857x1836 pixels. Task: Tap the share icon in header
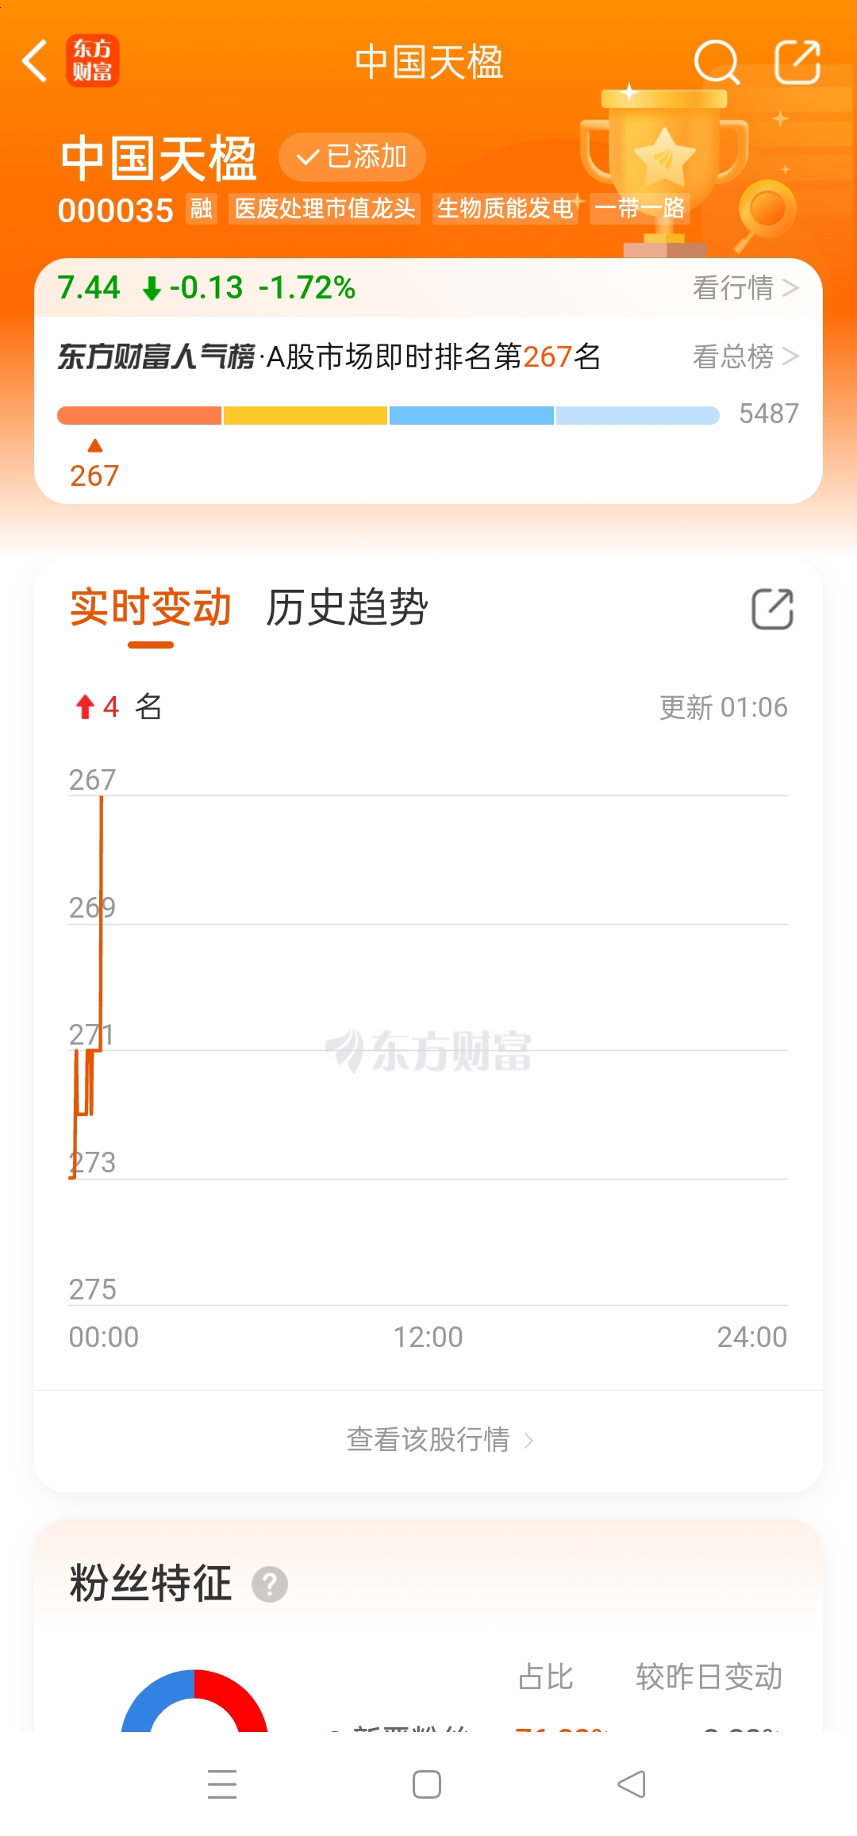[797, 62]
